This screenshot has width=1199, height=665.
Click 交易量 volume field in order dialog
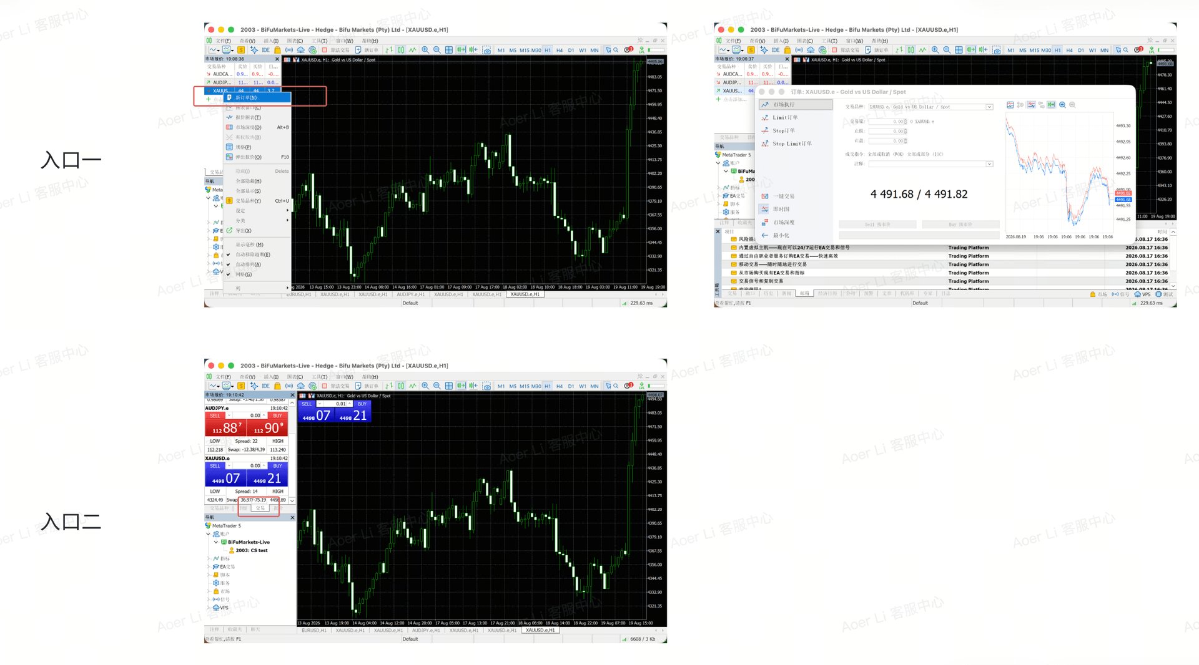pos(887,122)
